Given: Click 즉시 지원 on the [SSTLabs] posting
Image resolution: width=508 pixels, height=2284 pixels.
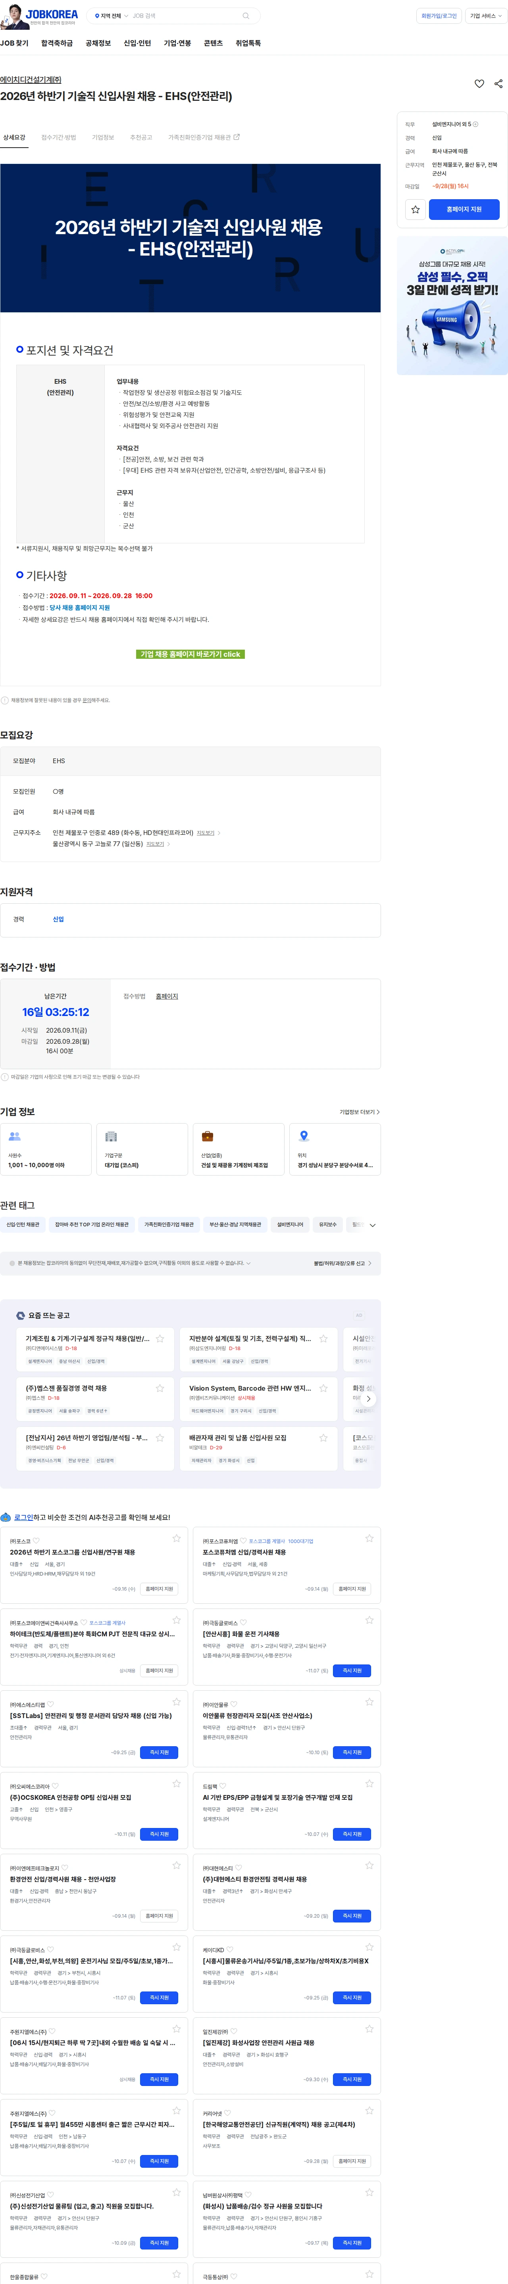Looking at the screenshot, I should pyautogui.click(x=160, y=1752).
